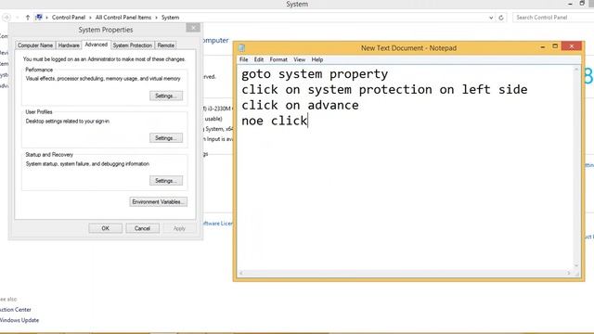Open Startup and Recovery Settings button
The height and width of the screenshot is (334, 594).
coord(166,181)
